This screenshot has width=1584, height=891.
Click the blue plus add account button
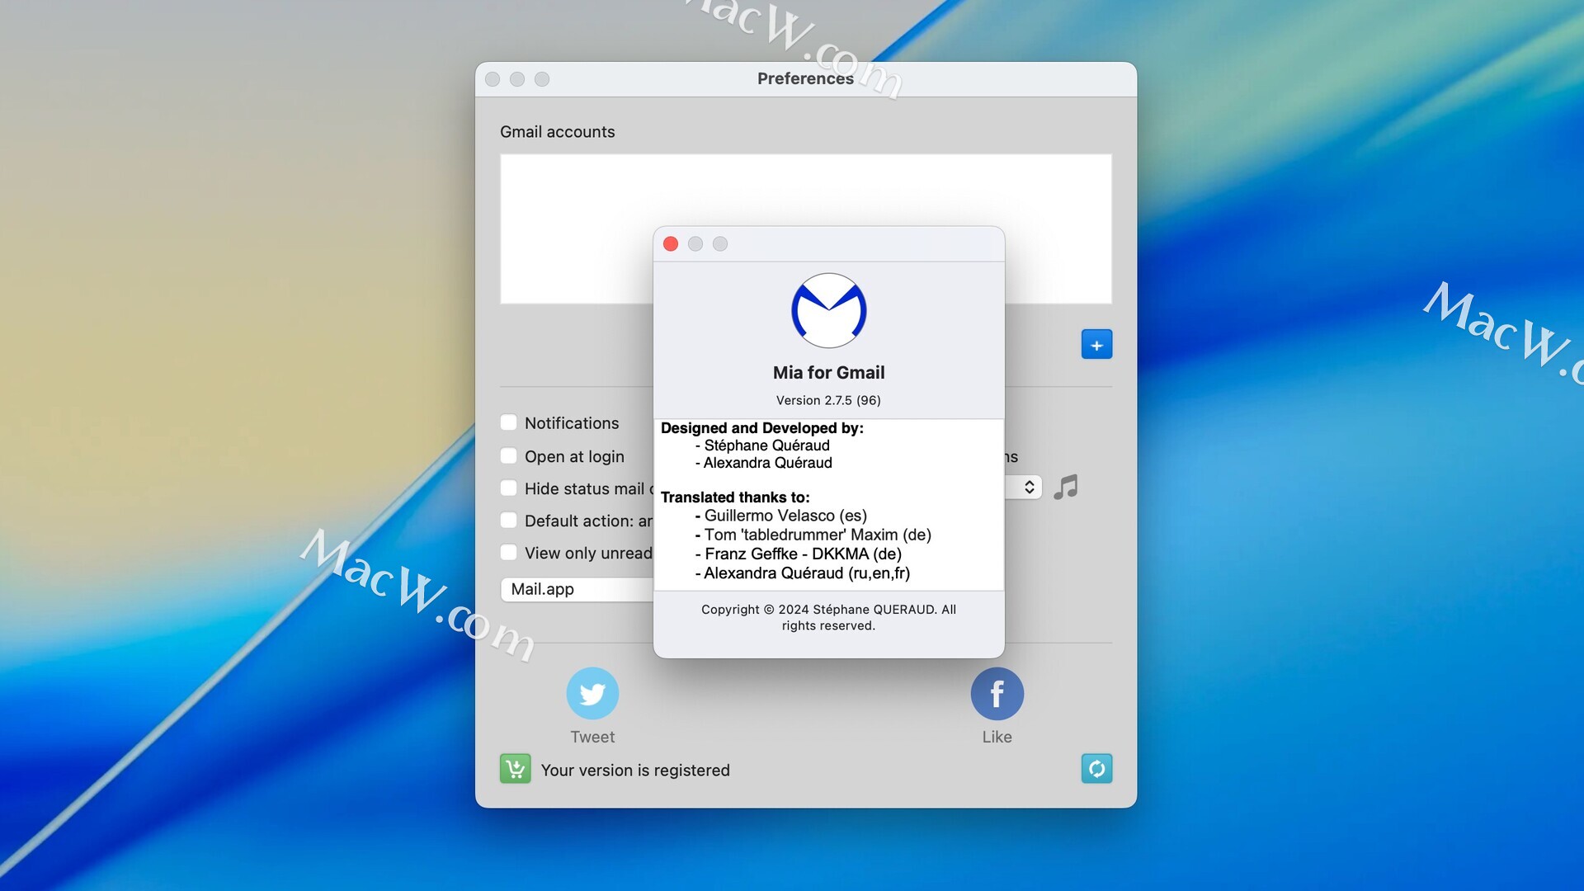[1096, 345]
